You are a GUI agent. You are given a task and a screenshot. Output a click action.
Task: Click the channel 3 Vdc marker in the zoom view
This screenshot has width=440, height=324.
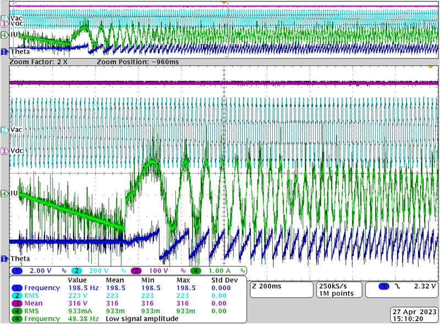tap(4, 151)
